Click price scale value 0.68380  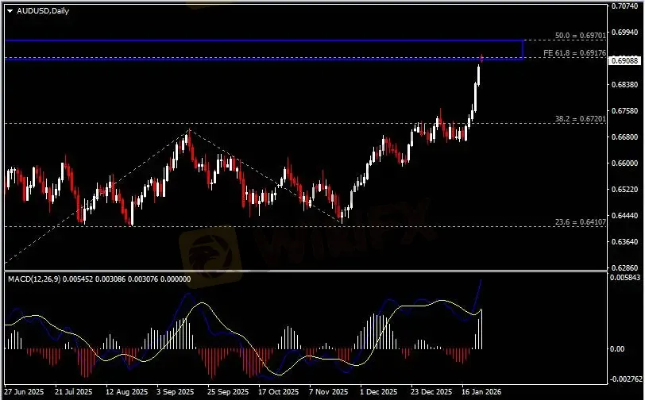tap(625, 85)
